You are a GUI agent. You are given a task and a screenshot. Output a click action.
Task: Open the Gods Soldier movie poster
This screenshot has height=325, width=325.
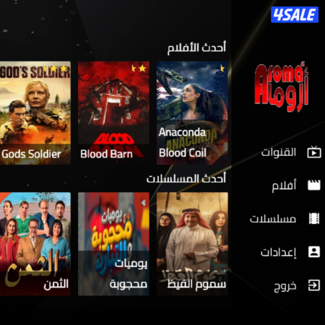(x=35, y=113)
